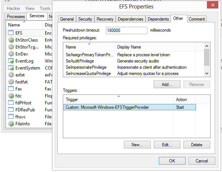Screen dimensions: 222x172
Task: Select the fdPHost gear icon
Action: (11, 103)
